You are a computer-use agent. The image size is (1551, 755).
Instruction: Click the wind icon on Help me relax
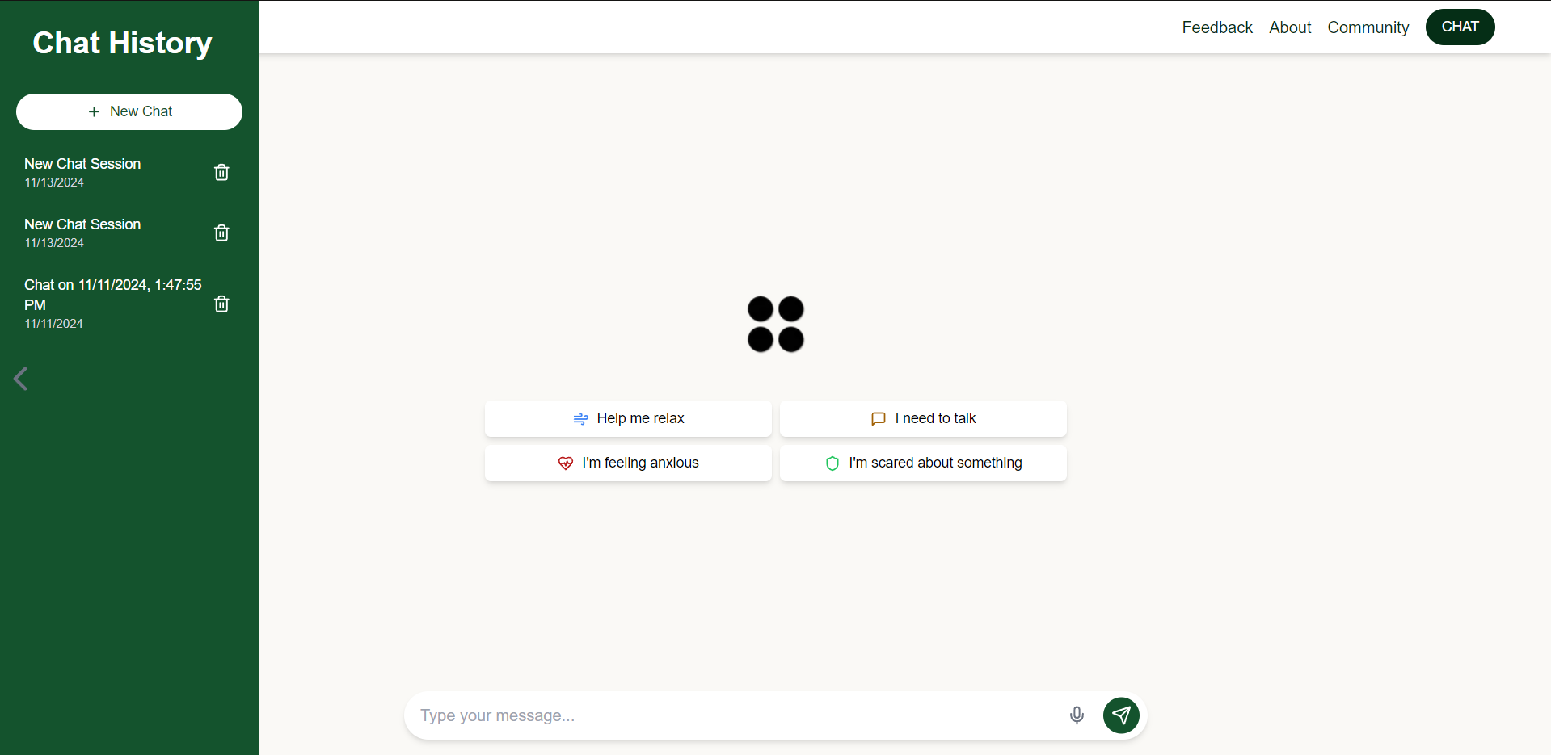[x=581, y=418]
